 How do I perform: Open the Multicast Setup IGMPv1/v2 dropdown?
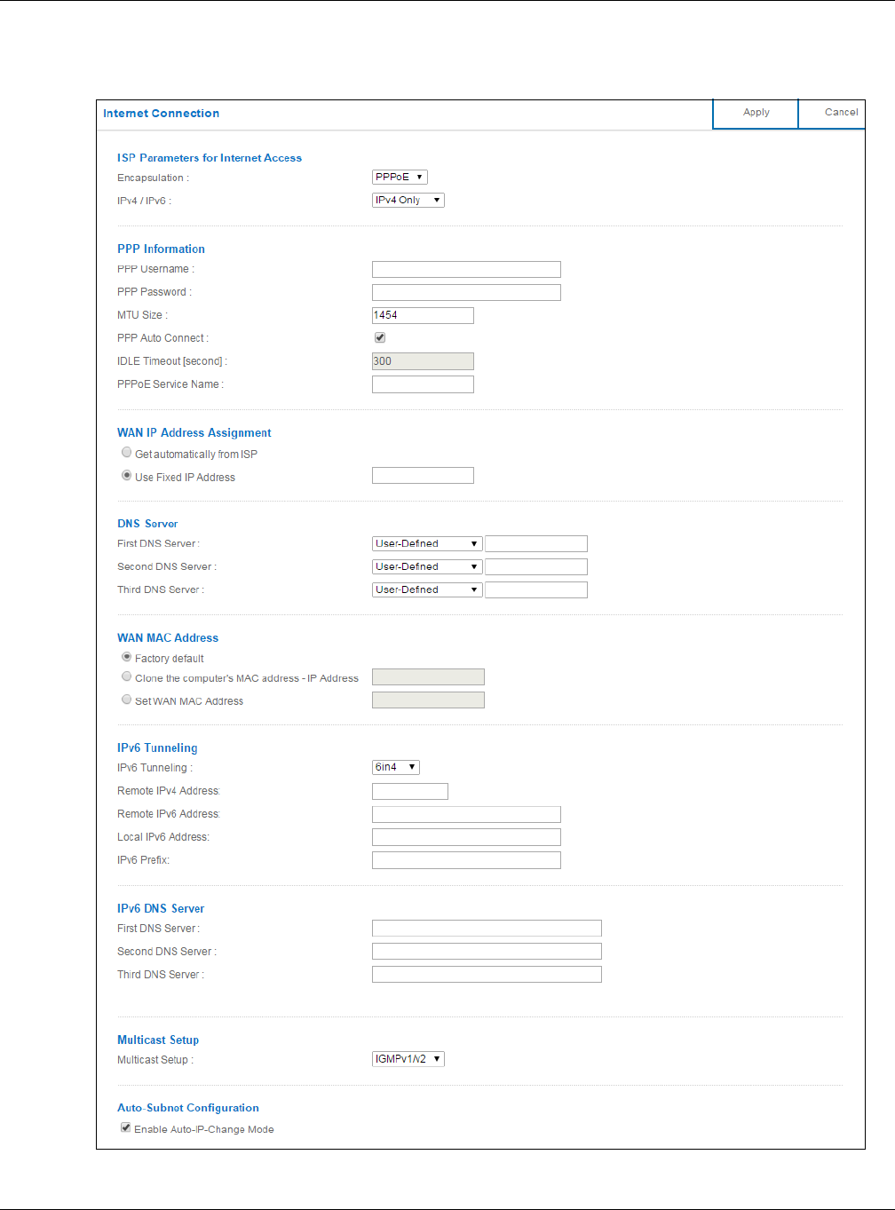[x=408, y=1059]
